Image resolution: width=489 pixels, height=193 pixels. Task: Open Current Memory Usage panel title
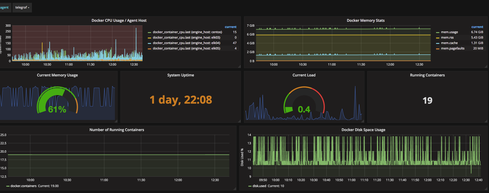click(x=57, y=75)
